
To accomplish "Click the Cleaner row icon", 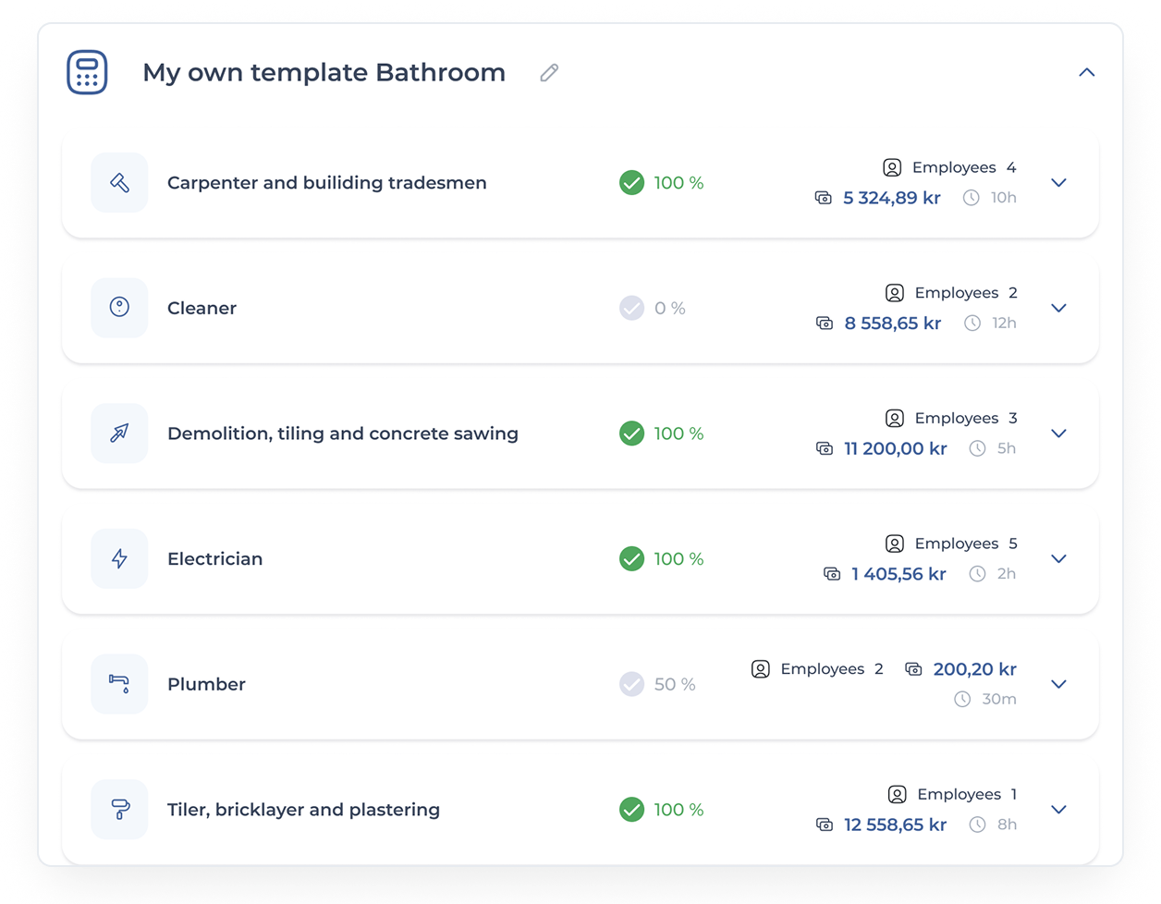I will (x=119, y=307).
